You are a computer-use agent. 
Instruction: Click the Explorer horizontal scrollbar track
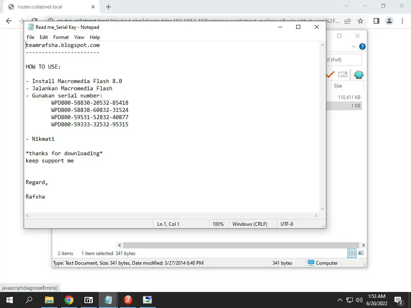pos(241,245)
